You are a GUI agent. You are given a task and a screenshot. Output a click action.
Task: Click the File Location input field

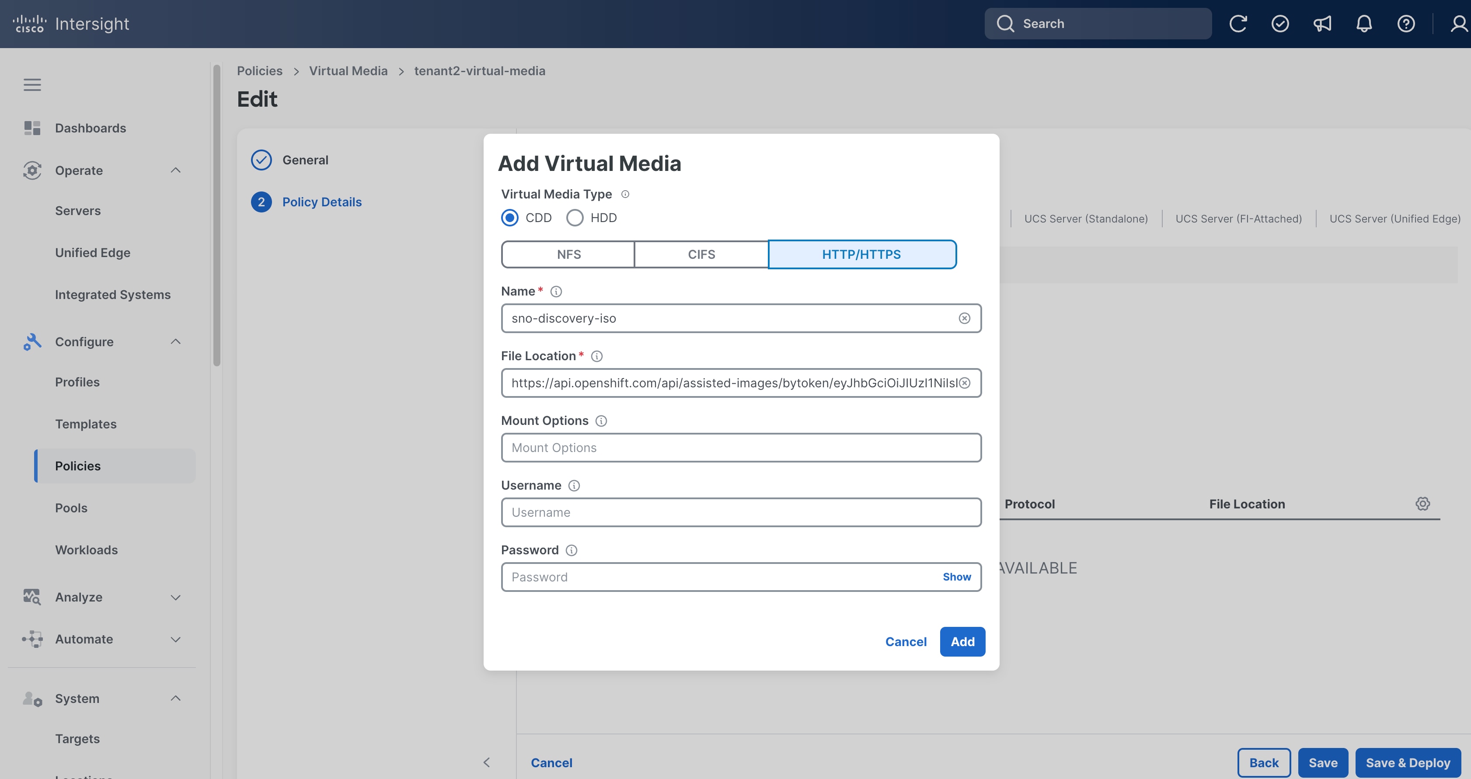coord(741,383)
